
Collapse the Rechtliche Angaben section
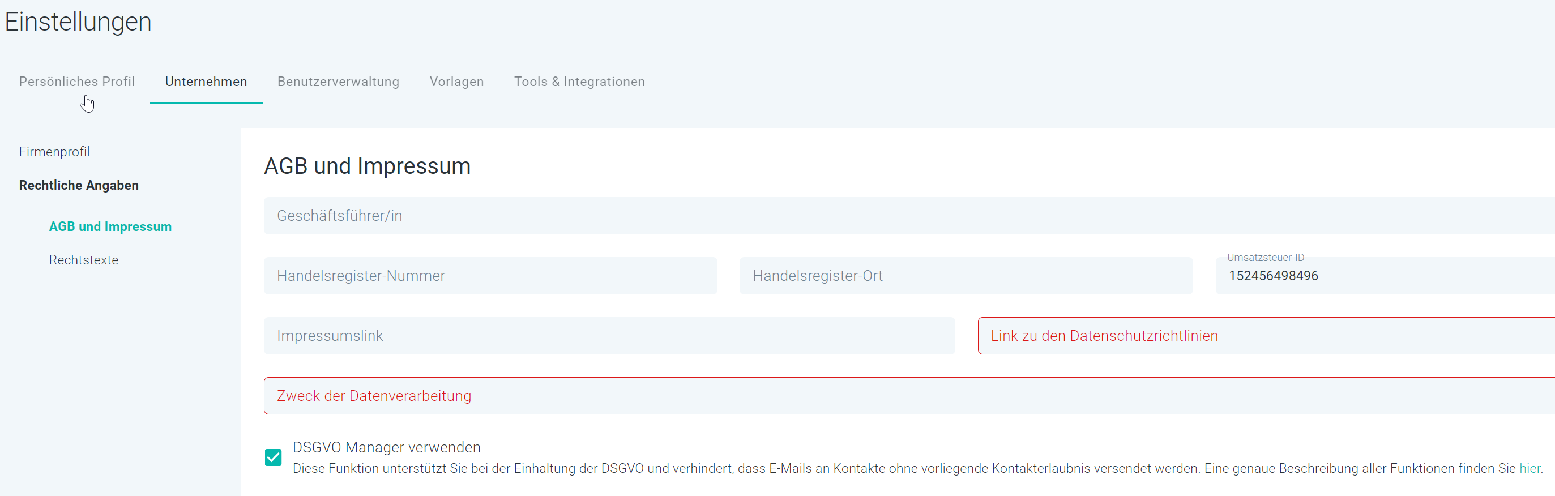tap(79, 185)
